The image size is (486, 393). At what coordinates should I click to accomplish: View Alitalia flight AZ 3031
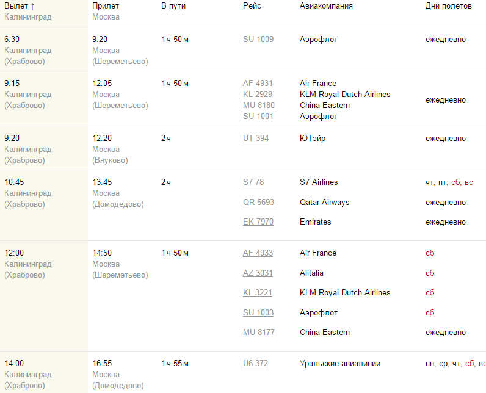[x=258, y=273]
